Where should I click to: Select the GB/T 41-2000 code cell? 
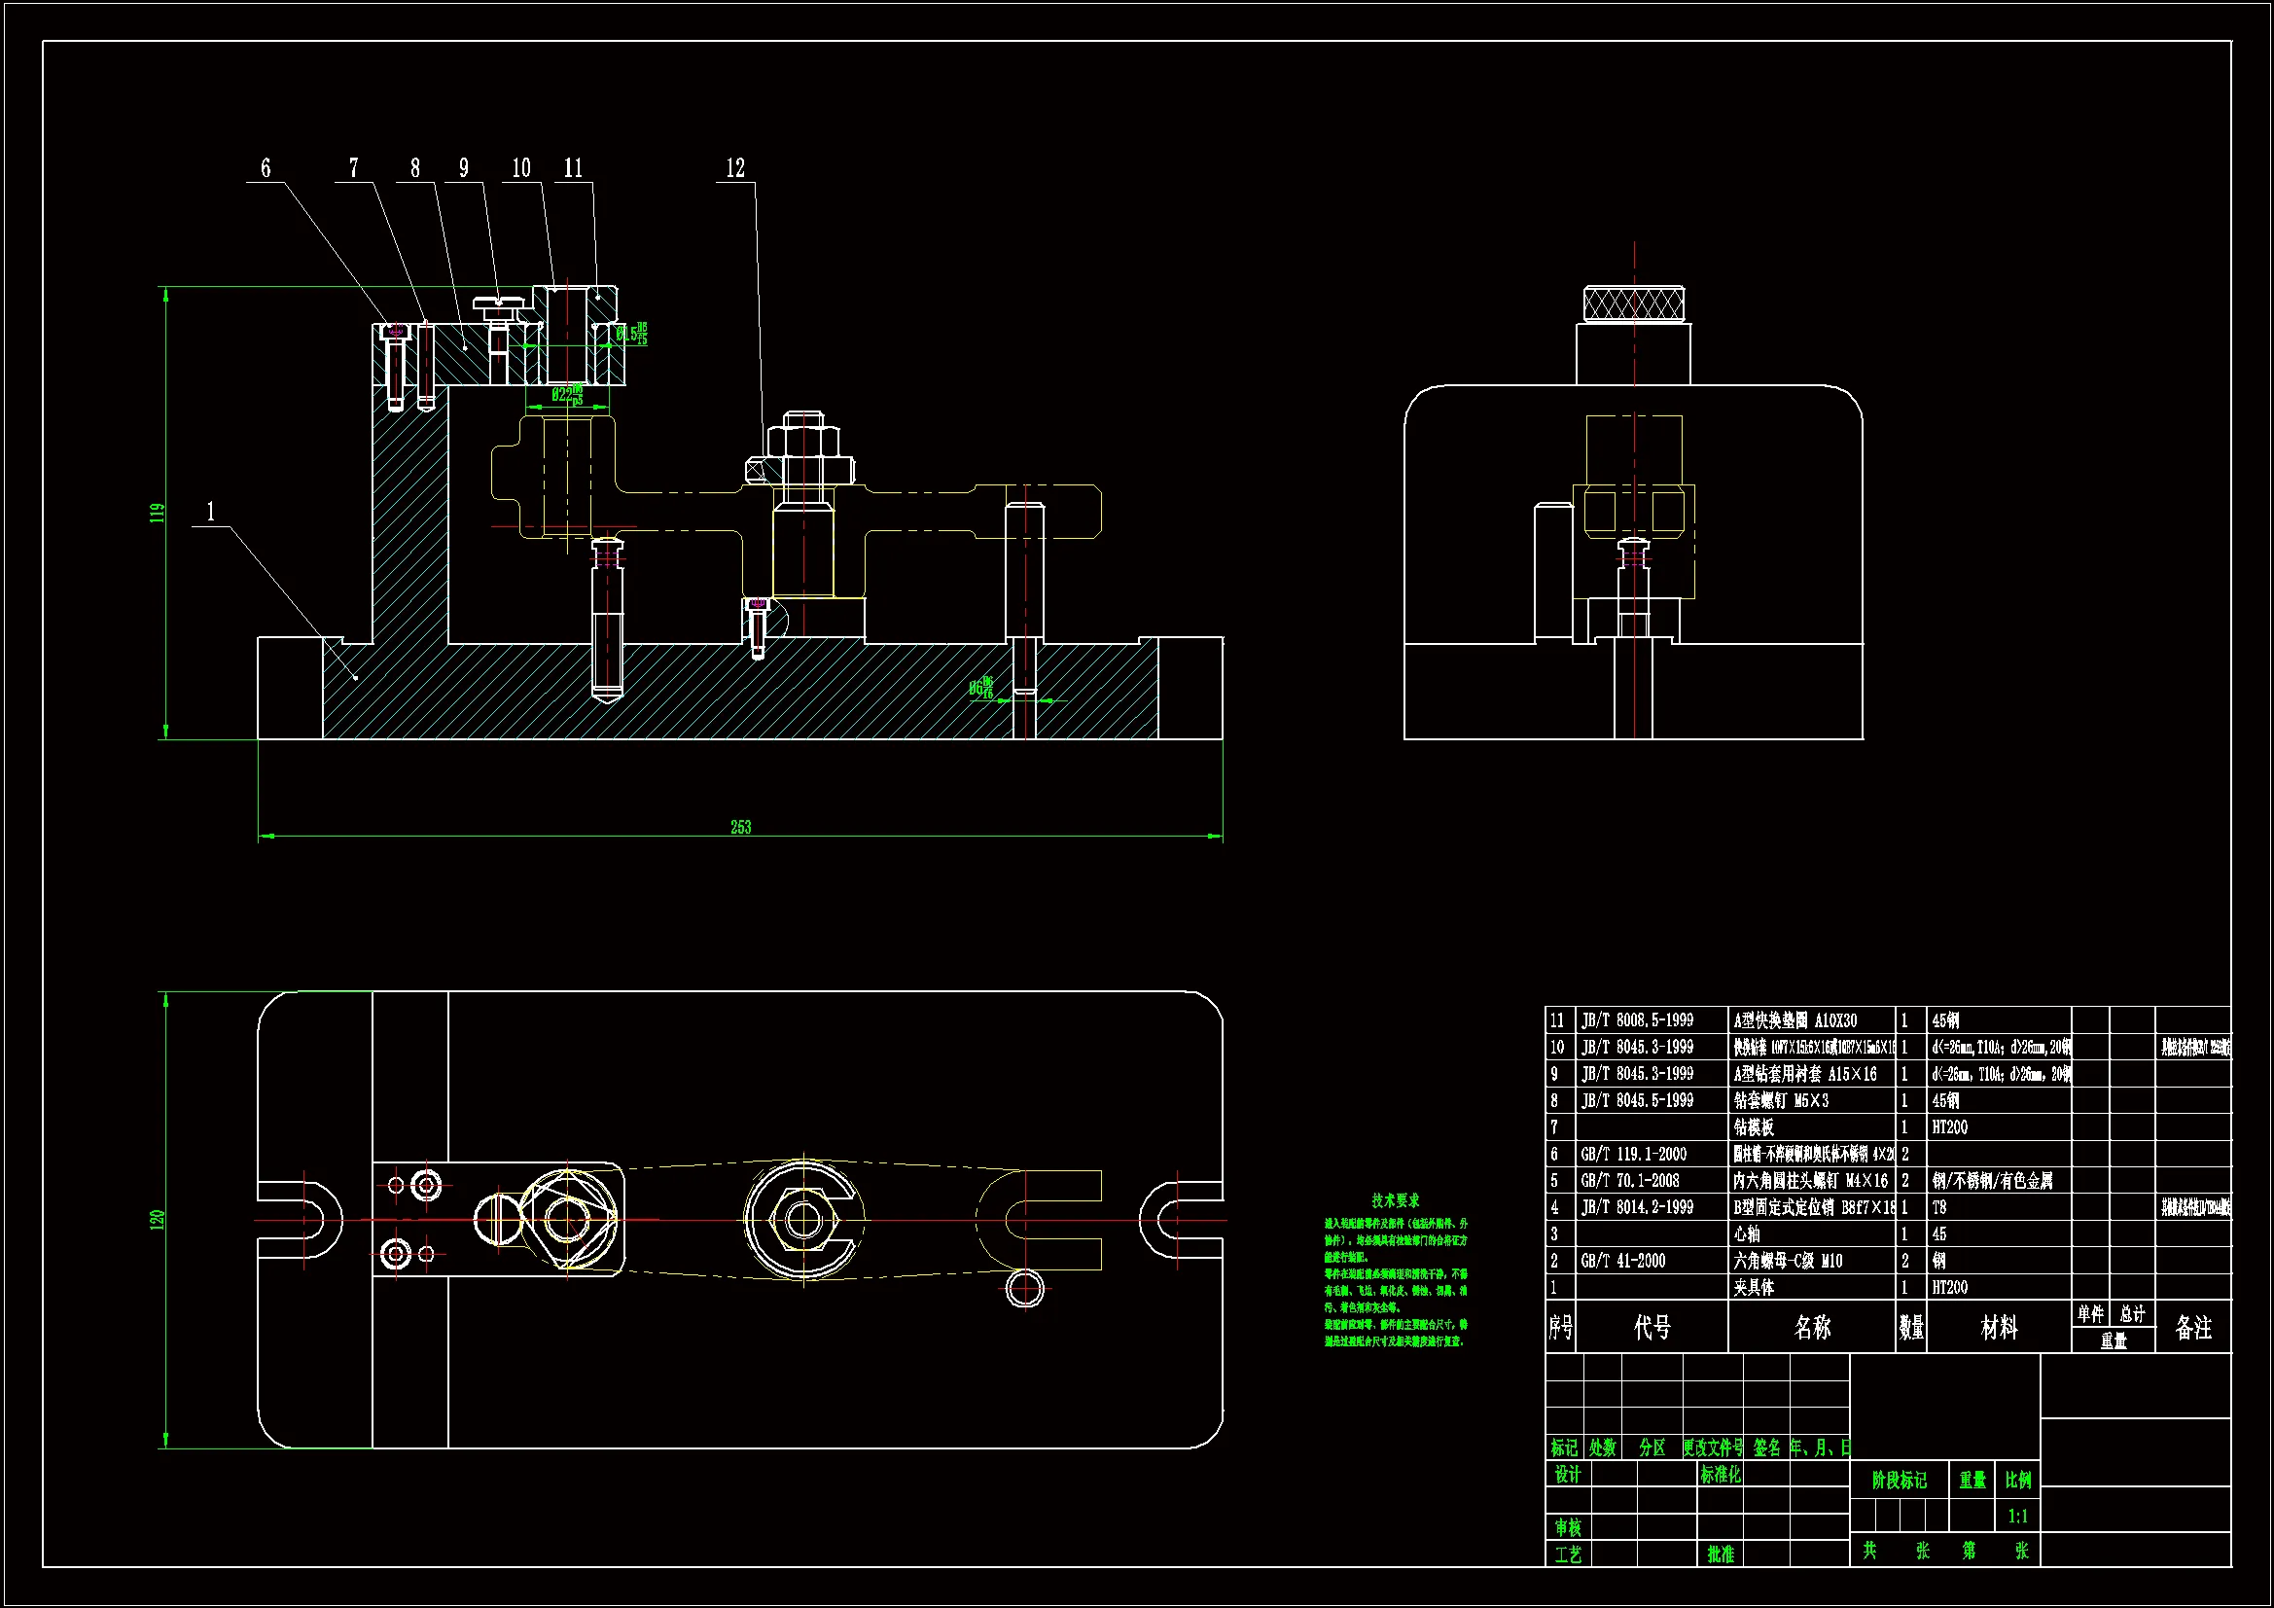click(1623, 1262)
